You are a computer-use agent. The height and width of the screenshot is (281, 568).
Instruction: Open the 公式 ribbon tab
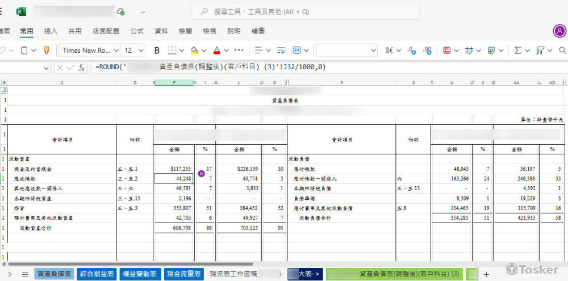coord(137,31)
